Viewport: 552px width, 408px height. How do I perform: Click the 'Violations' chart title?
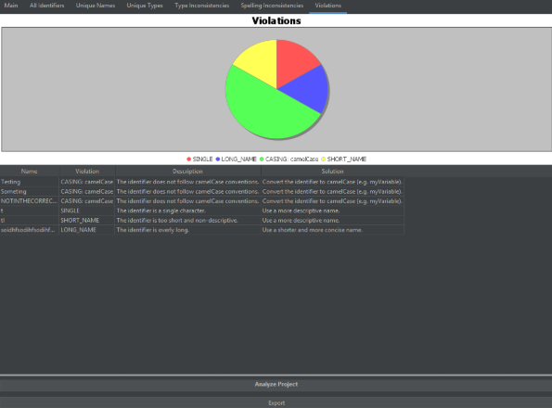pos(276,20)
